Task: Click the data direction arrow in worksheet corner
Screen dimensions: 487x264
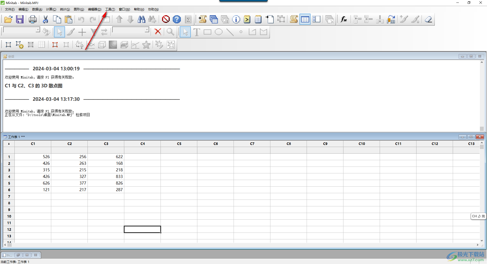Action: [9, 144]
